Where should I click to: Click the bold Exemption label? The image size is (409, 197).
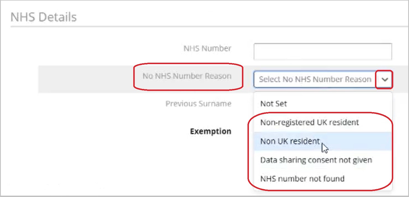(210, 132)
